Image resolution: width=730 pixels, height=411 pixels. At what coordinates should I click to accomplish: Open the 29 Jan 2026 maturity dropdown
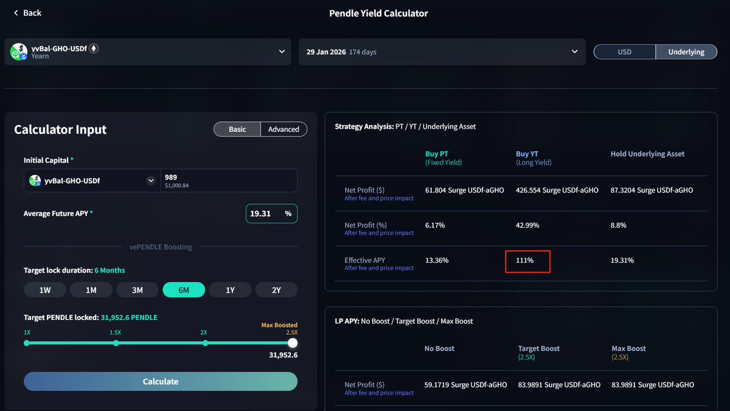coord(574,52)
